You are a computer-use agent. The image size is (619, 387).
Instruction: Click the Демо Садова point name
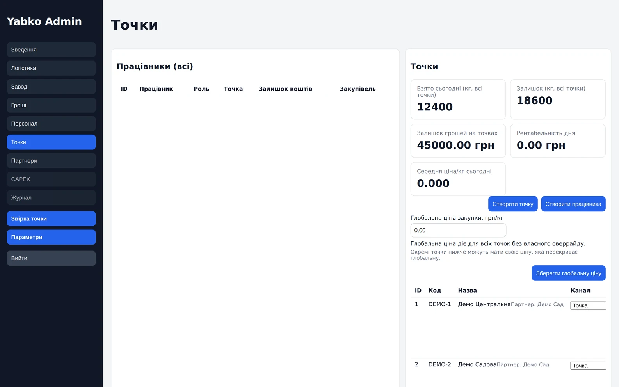[x=477, y=364]
